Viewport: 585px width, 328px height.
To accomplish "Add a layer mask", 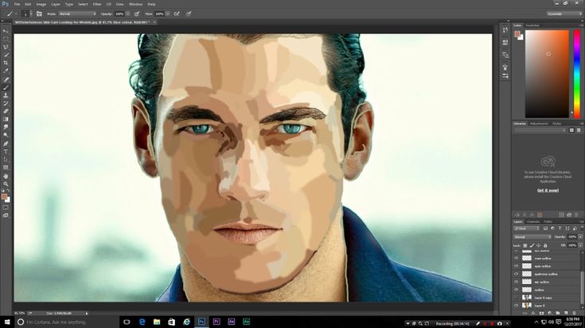I will tap(542, 314).
